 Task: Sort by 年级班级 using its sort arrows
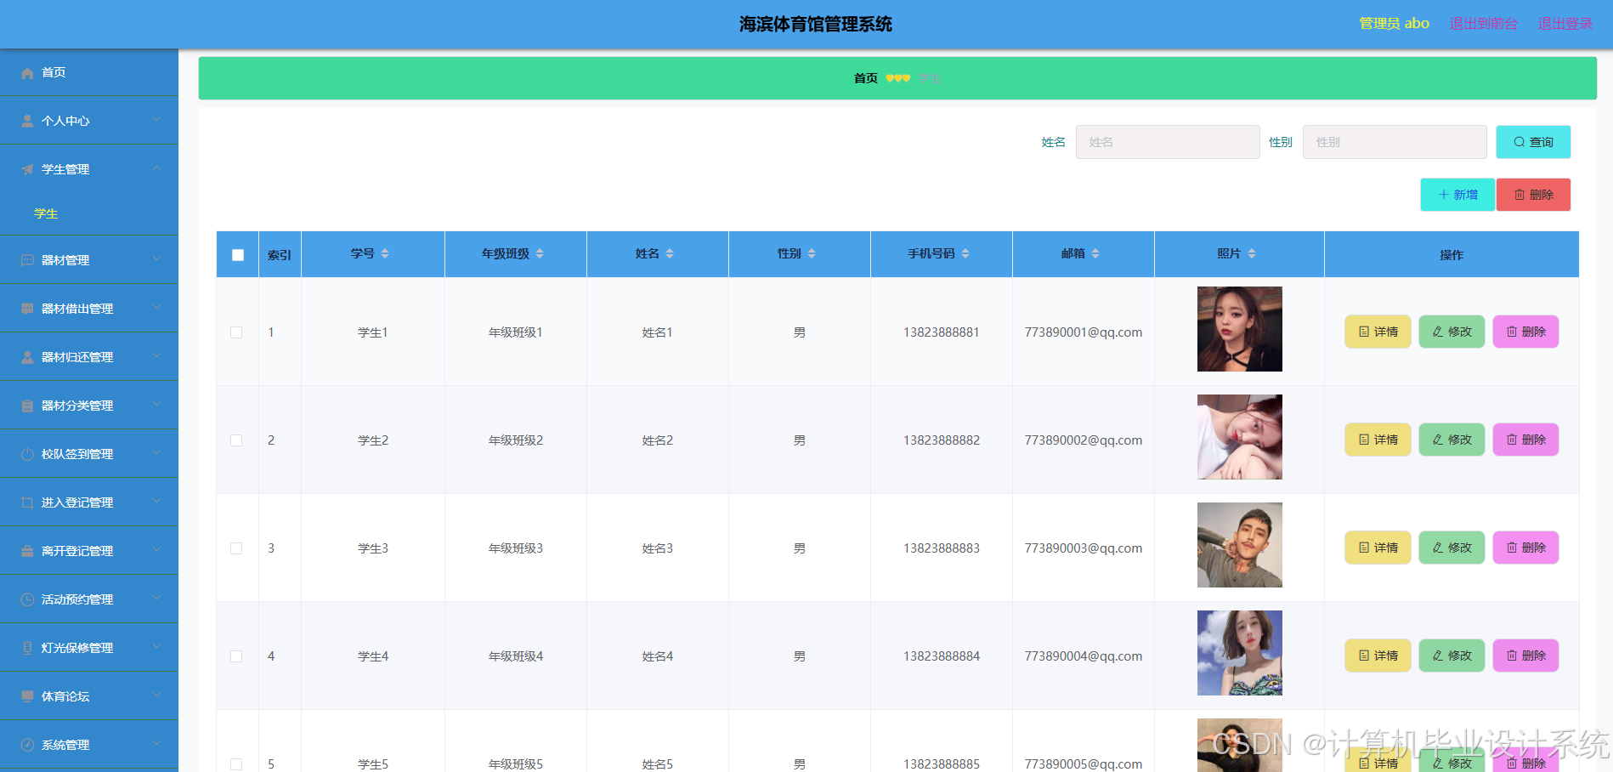pyautogui.click(x=540, y=253)
